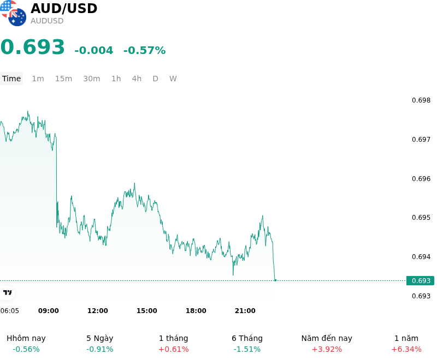Screen dimensions: 437x360
Task: Select the W weekly interval
Action: 173,79
